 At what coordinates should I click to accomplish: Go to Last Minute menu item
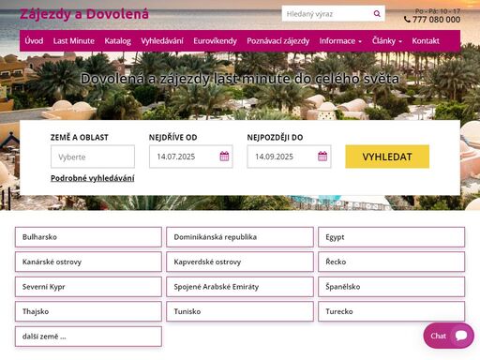74,41
